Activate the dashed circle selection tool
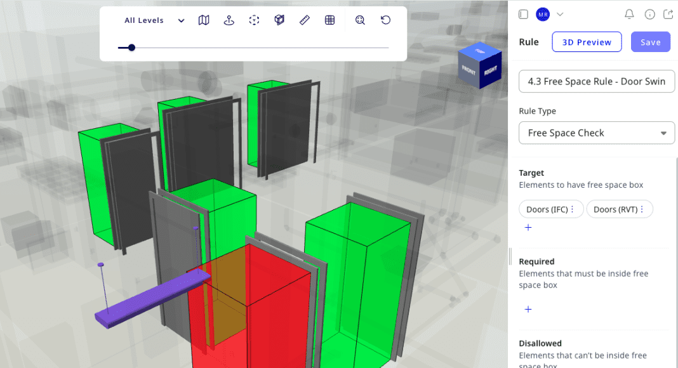The height and width of the screenshot is (368, 678). [254, 20]
